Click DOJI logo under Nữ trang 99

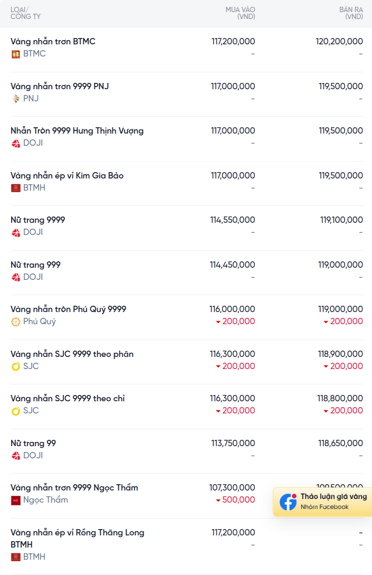[x=15, y=456]
